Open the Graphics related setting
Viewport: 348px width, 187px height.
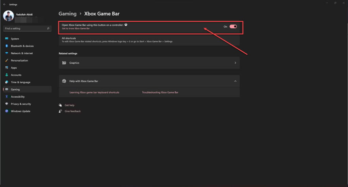point(149,63)
